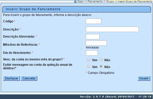Select the Descrição Abreviada input box
This screenshot has height=99, width=153.
[93, 37]
